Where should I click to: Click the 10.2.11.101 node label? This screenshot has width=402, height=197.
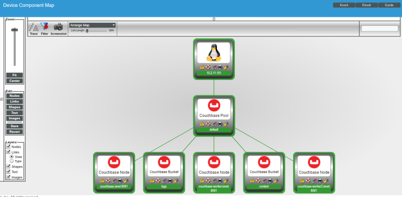(x=214, y=73)
